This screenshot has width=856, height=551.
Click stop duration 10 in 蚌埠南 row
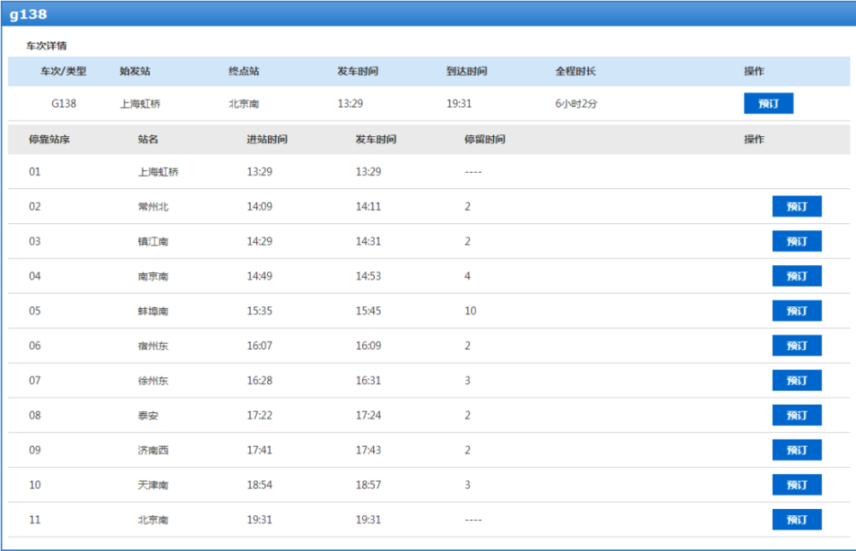click(x=471, y=311)
